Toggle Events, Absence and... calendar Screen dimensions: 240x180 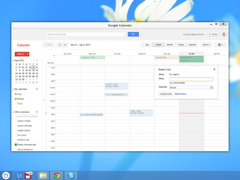click(x=16, y=145)
